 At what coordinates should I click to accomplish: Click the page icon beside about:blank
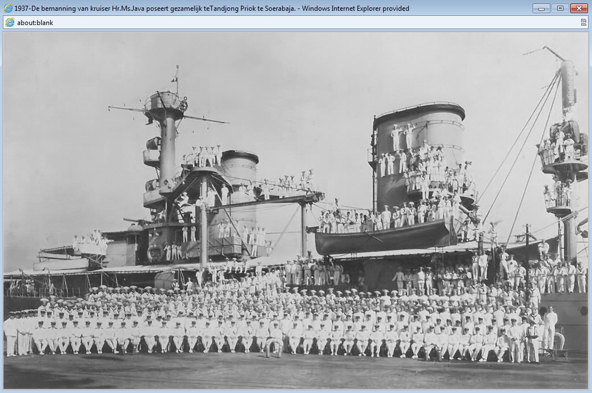point(10,23)
